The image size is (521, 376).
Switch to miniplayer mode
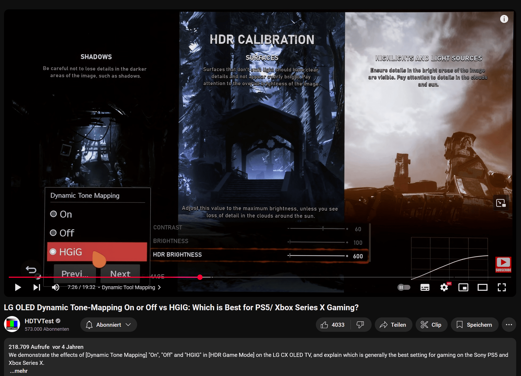click(463, 287)
